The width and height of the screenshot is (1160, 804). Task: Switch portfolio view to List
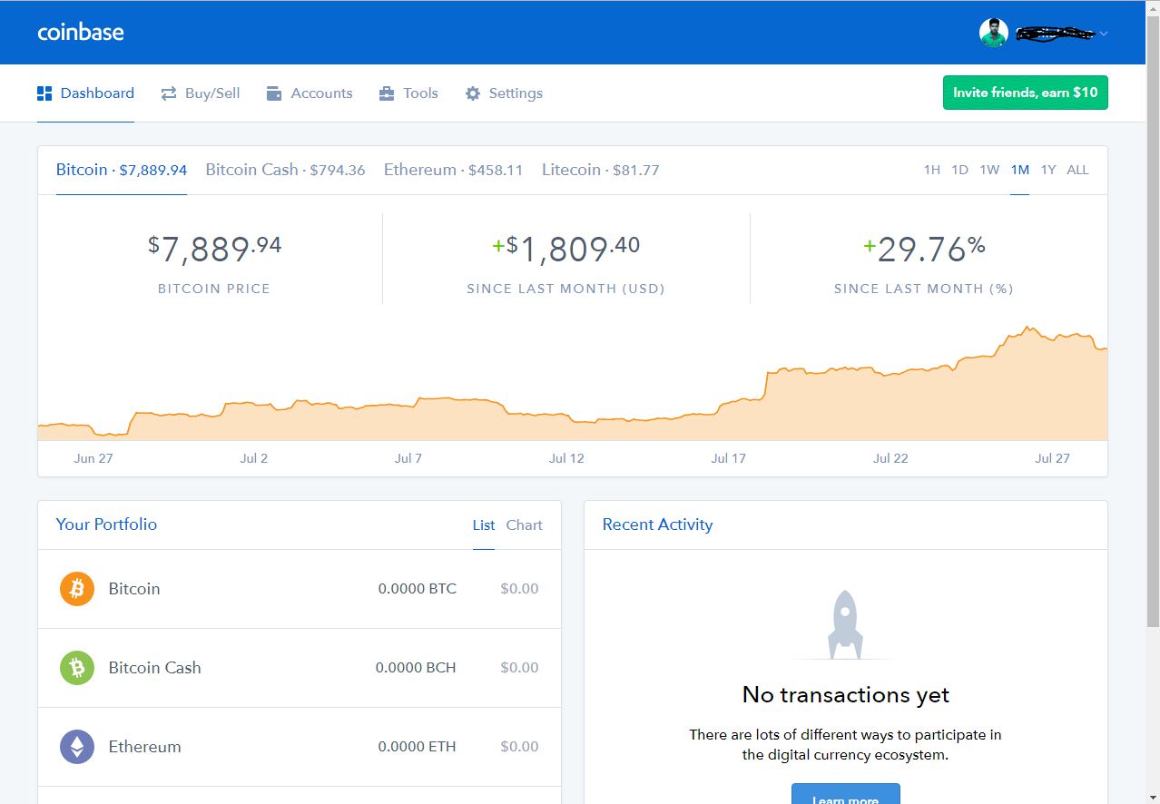click(x=484, y=525)
